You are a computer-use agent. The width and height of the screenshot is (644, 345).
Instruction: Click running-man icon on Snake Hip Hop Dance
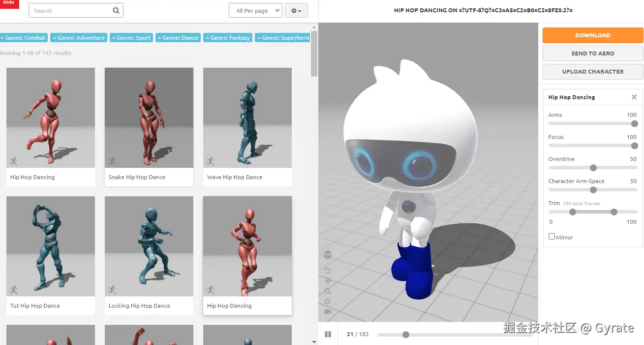[112, 161]
